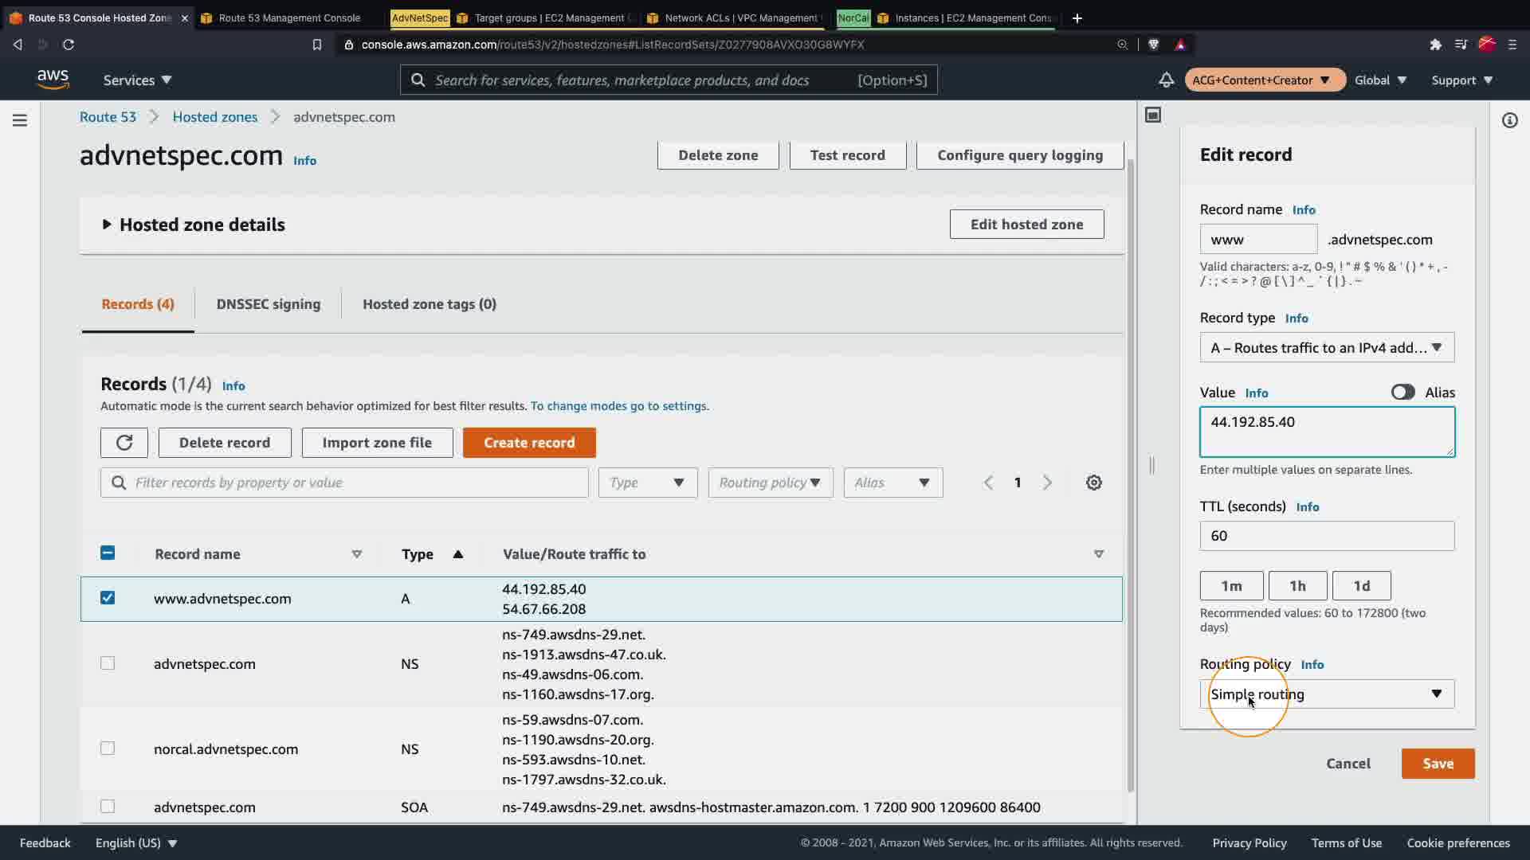Click the Hosted zones breadcrumb link
The image size is (1530, 860).
[x=214, y=117]
